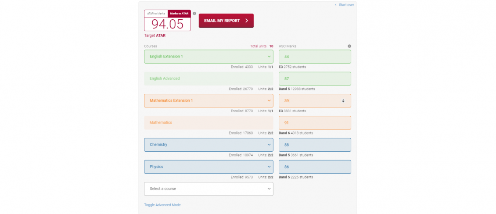The height and width of the screenshot is (214, 496).
Task: Click the English Extension 1 mark field
Action: point(315,57)
